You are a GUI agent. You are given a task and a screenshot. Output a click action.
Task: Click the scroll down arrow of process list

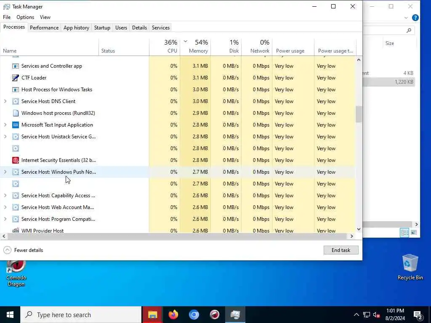359,229
